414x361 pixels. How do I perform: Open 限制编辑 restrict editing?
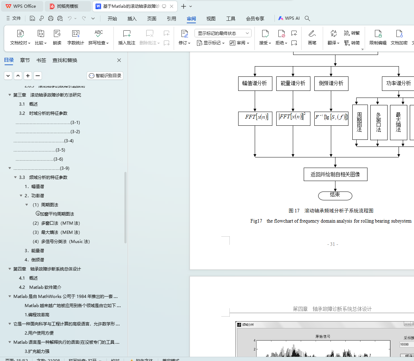click(x=378, y=37)
